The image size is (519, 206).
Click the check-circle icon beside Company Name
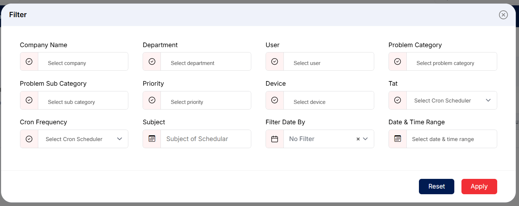coord(29,61)
